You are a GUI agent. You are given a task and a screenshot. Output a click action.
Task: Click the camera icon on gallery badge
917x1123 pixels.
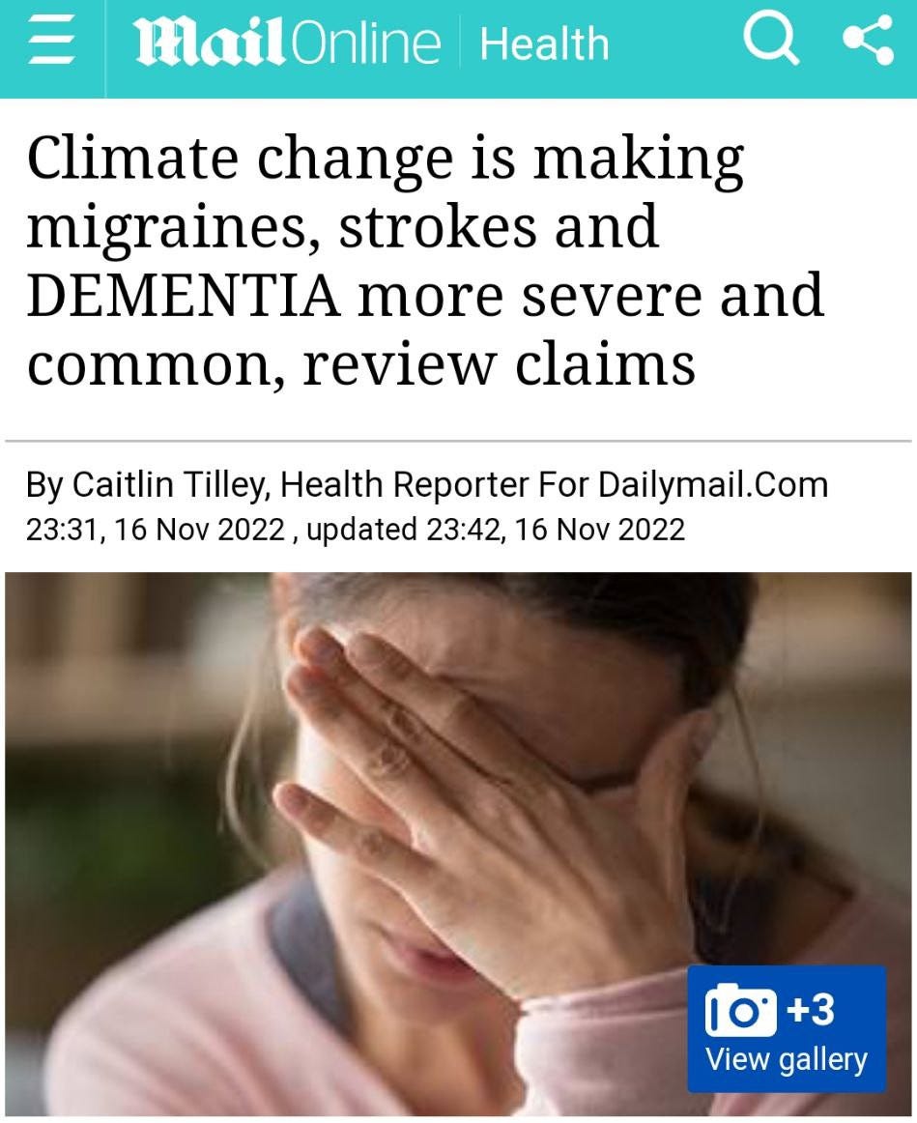click(x=740, y=1009)
